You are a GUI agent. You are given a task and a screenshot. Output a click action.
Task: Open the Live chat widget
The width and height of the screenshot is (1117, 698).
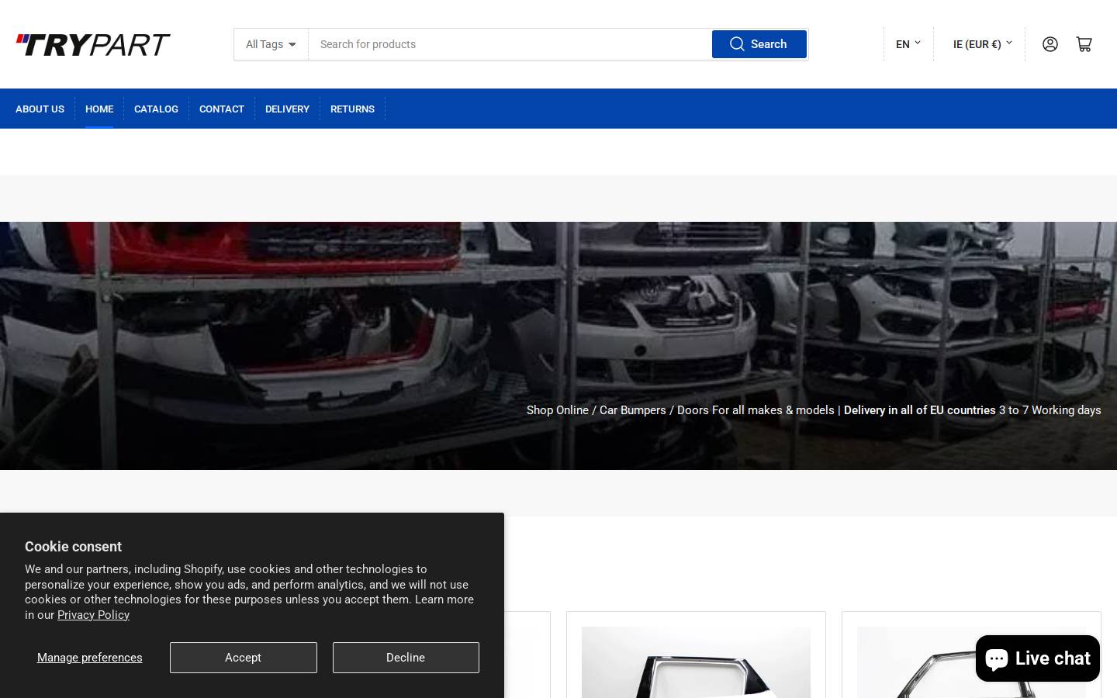pyautogui.click(x=1038, y=658)
